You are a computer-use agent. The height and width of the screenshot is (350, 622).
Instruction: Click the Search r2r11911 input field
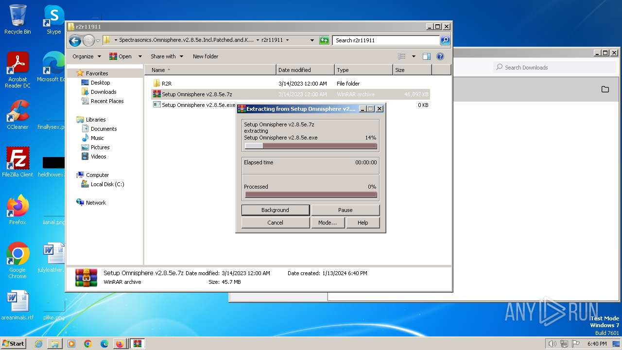(x=386, y=40)
